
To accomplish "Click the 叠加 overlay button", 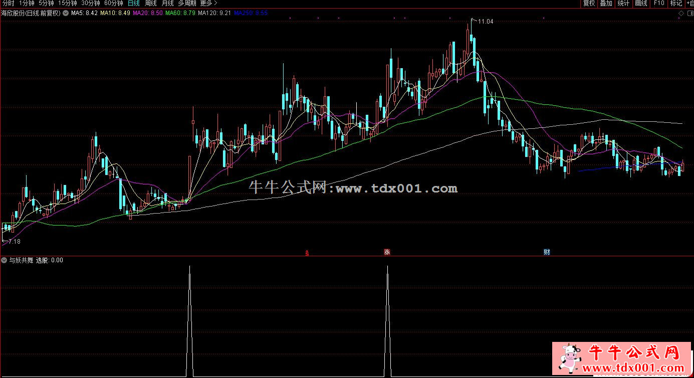I will pyautogui.click(x=606, y=3).
